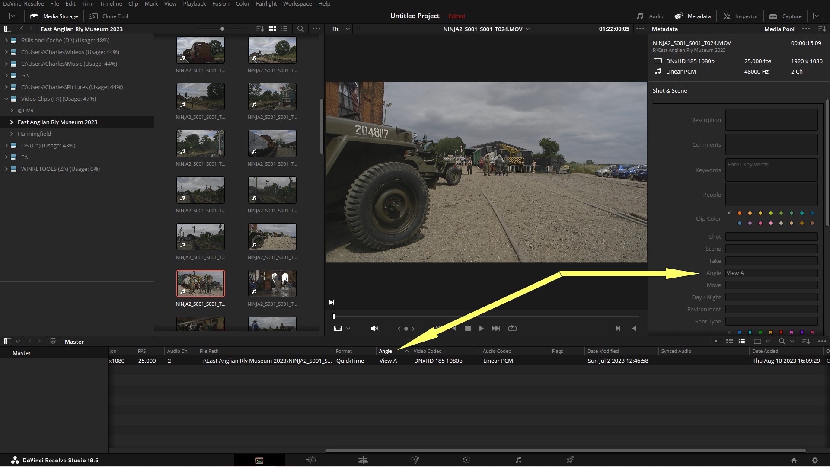Click the viewer volume speaker icon
This screenshot has height=467, width=830.
pos(374,329)
